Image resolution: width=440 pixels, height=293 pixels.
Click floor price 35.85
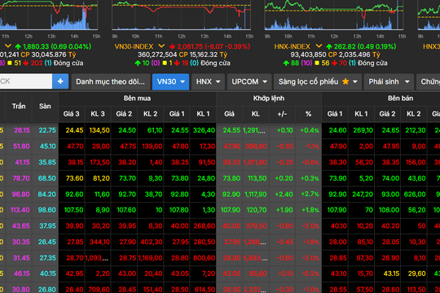tap(47, 162)
